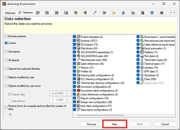Enable the Exclude projects checkbox
Screen dimensions: 180x130
click(x=6, y=36)
